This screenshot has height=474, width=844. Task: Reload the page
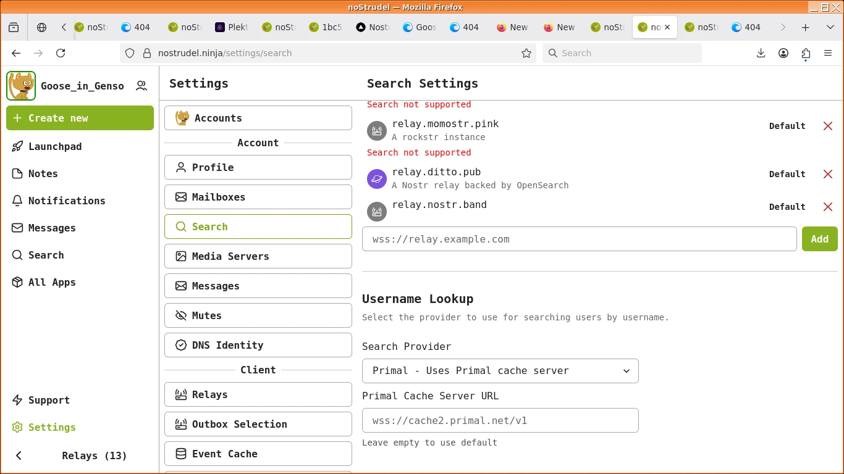61,53
